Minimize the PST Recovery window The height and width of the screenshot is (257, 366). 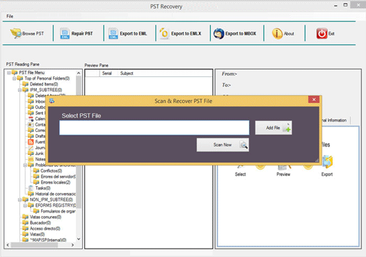click(335, 6)
